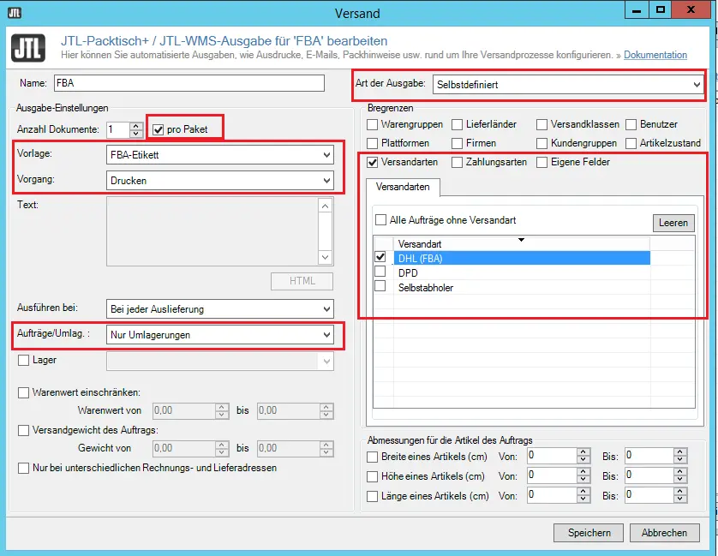Click the Text area scroll down arrow
Viewport: 718px width, 556px height.
[325, 257]
